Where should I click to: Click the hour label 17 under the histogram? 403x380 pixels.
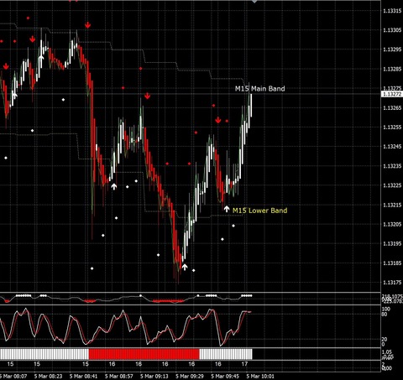244,364
